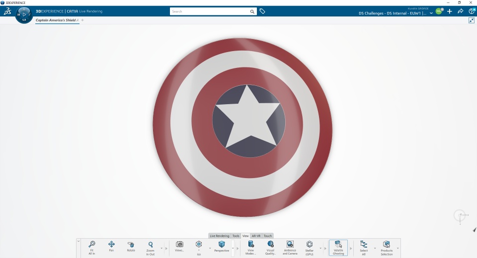The height and width of the screenshot is (258, 477).
Task: Choose the Zoom In Out tool
Action: (x=150, y=248)
